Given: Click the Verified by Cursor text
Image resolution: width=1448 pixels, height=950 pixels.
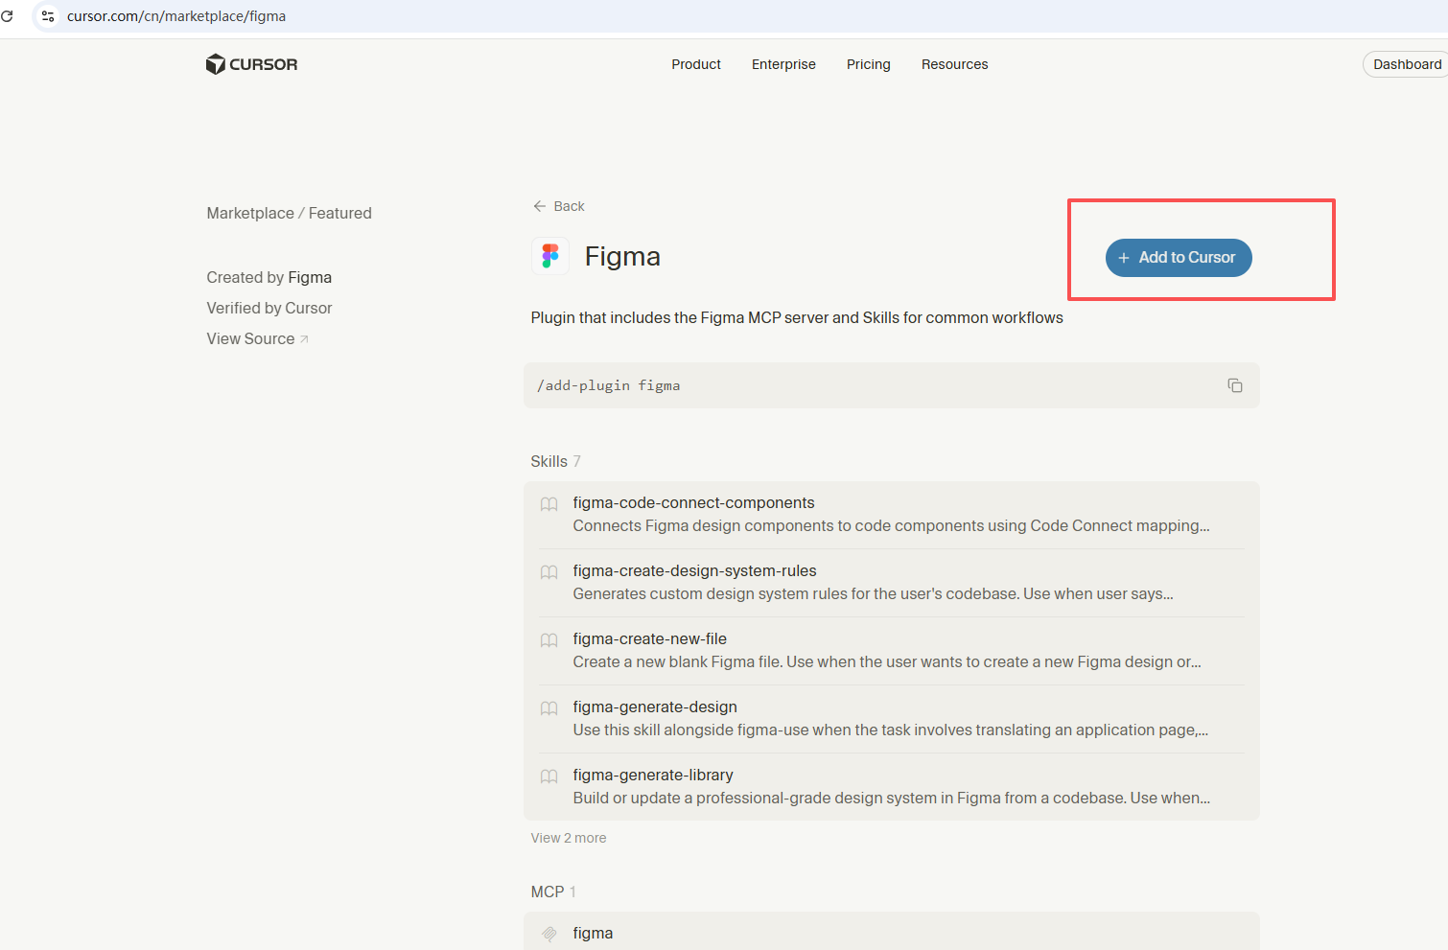Looking at the screenshot, I should coord(269,308).
